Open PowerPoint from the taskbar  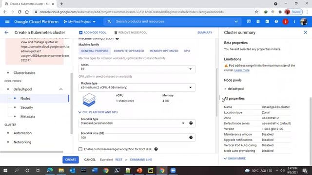coord(139,171)
